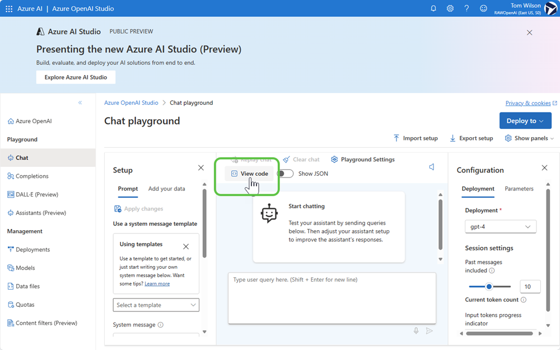This screenshot has height=350, width=560.
Task: Click the View code button
Action: point(249,174)
